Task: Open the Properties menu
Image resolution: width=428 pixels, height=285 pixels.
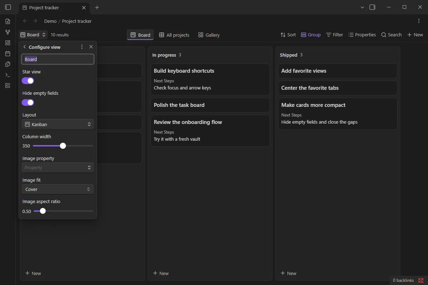Action: (362, 35)
